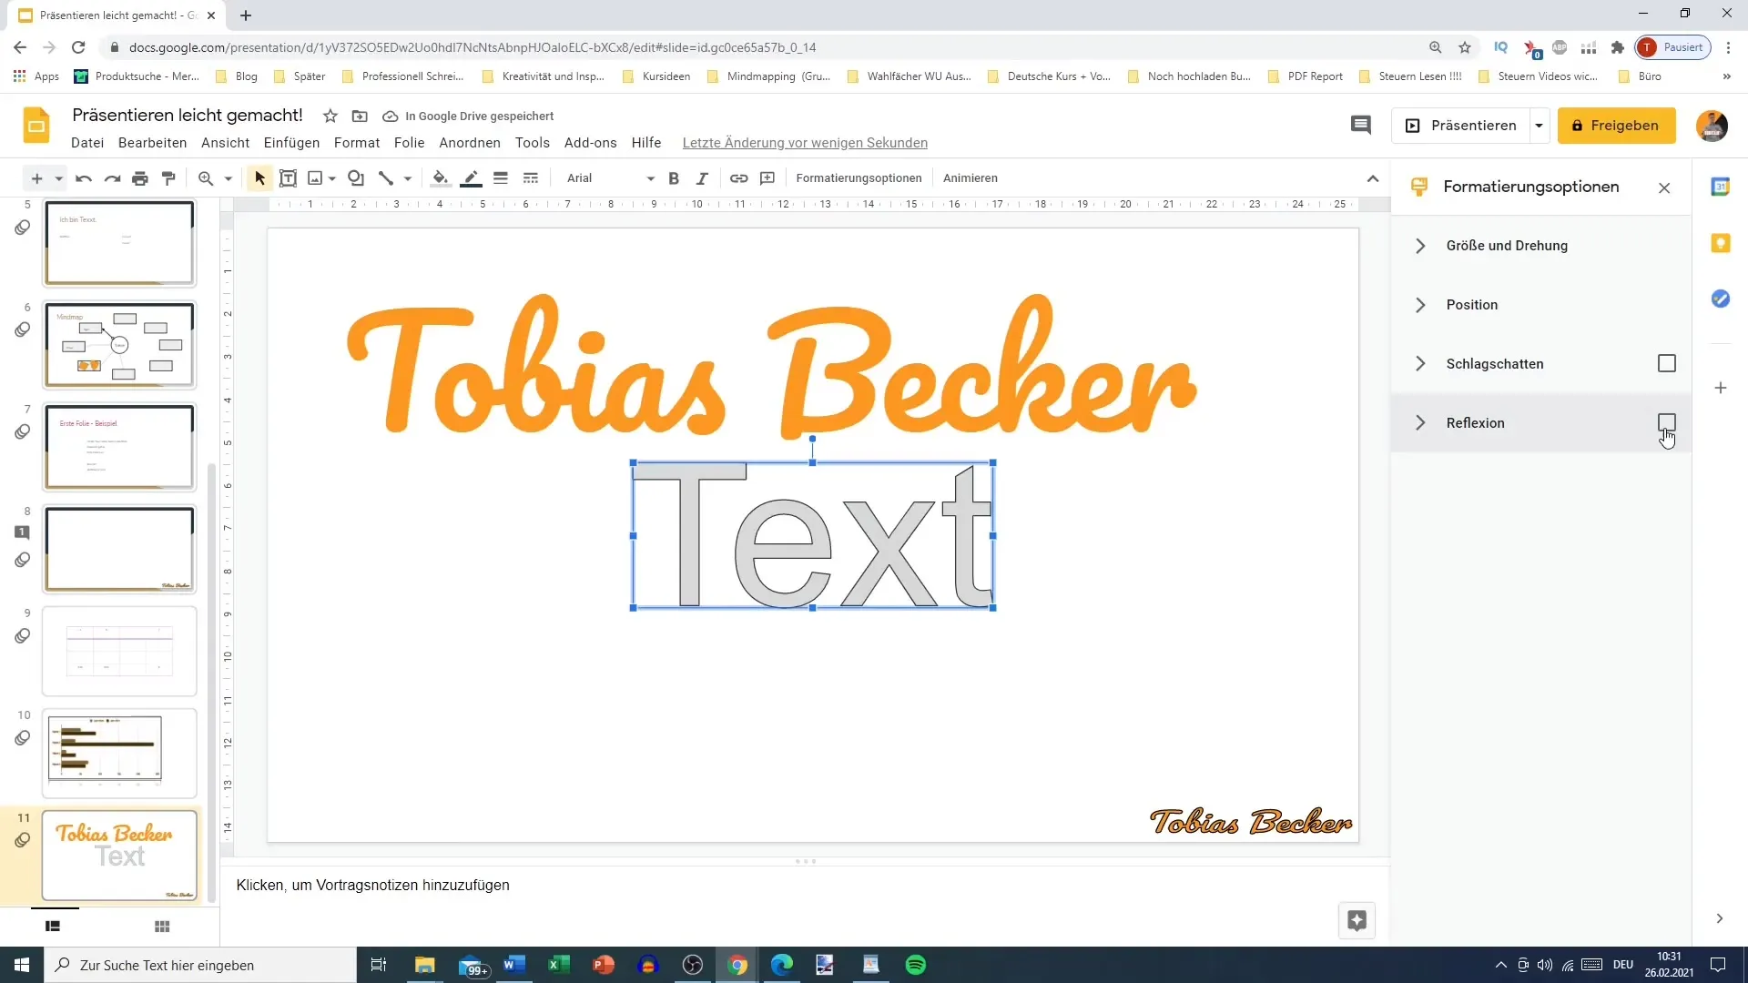Open the Google Calendar side panel icon

pyautogui.click(x=1720, y=187)
